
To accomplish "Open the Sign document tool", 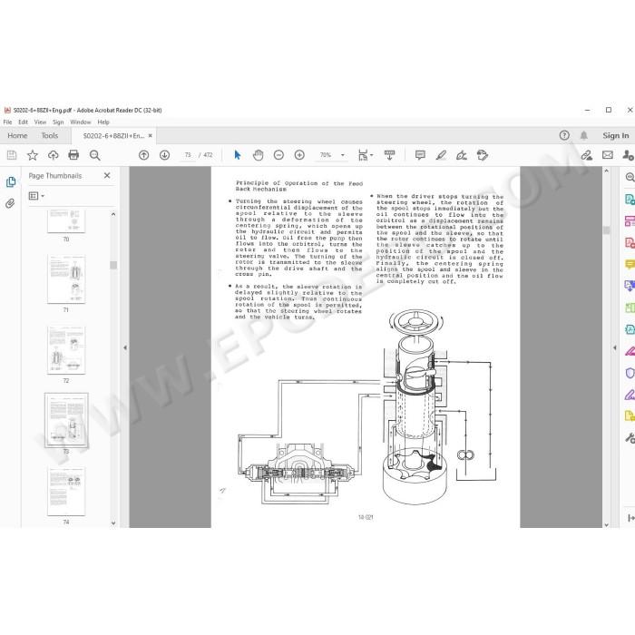I will 461,155.
